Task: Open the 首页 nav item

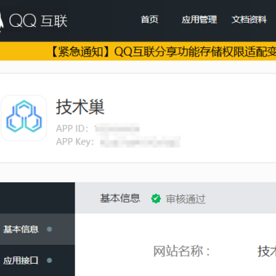Action: pyautogui.click(x=150, y=20)
